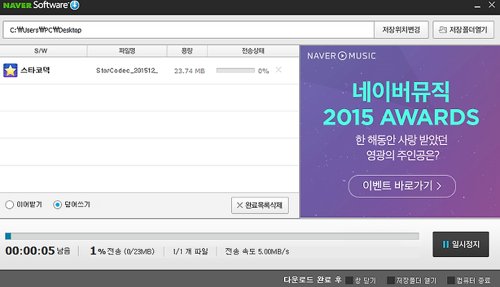Close the Naver Software window
Viewport: 500px width, 287px height.
[x=492, y=5]
